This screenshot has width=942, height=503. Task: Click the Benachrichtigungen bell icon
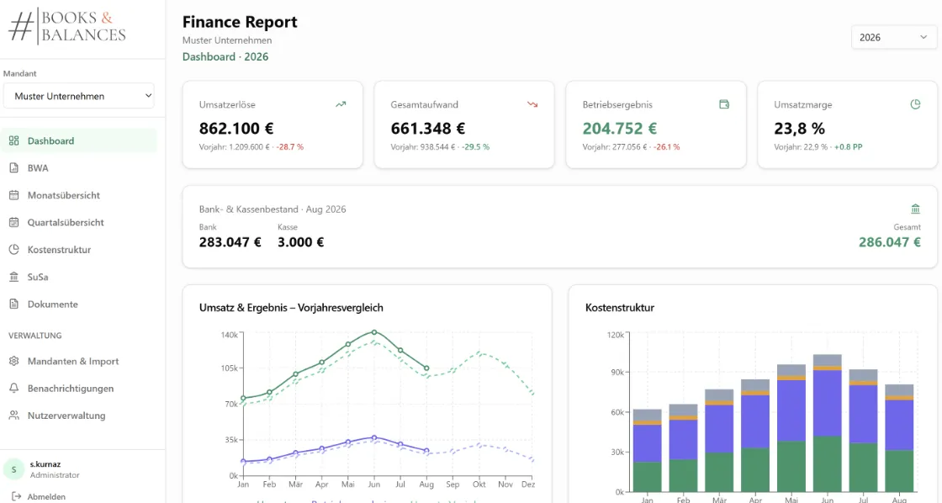[x=13, y=389]
